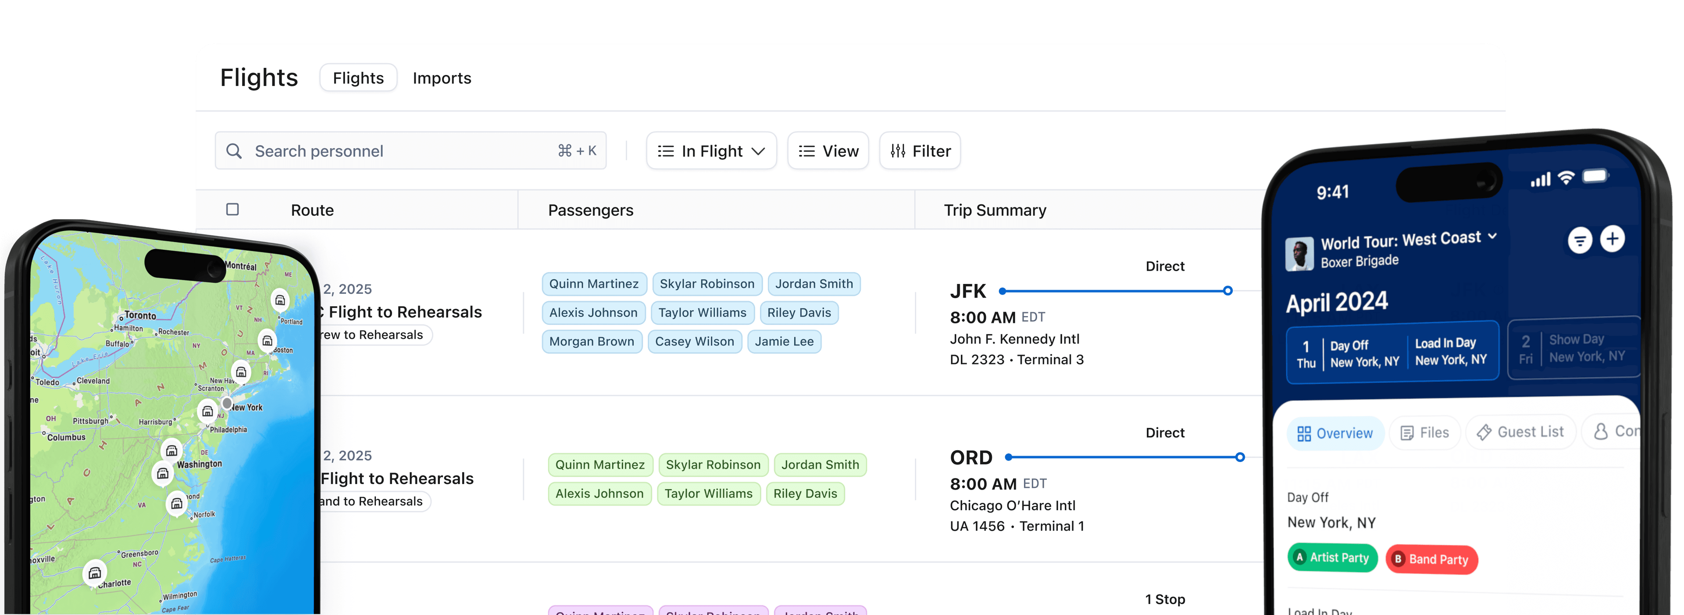The width and height of the screenshot is (1684, 615).
Task: Open the View options menu
Action: click(828, 151)
